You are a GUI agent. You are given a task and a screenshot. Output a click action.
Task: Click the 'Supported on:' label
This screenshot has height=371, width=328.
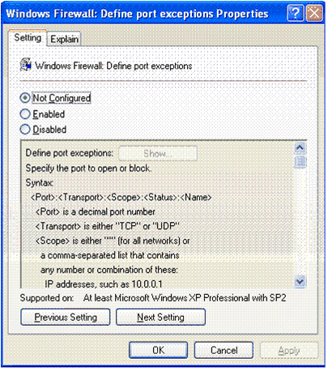click(x=47, y=298)
